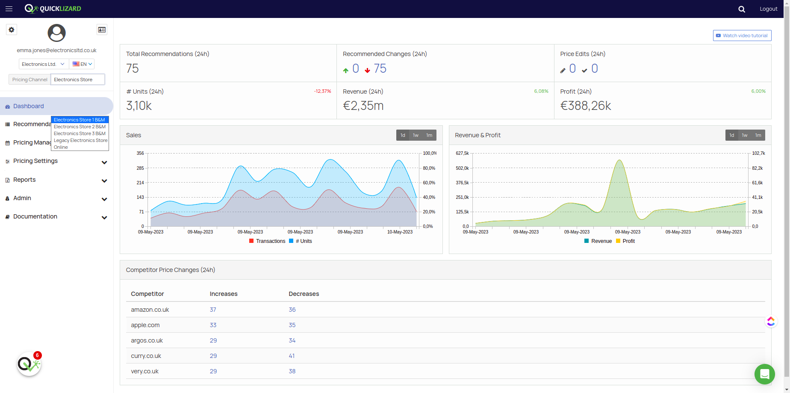Select Electronics Store 2 B&M option
This screenshot has width=790, height=393.
(x=80, y=127)
